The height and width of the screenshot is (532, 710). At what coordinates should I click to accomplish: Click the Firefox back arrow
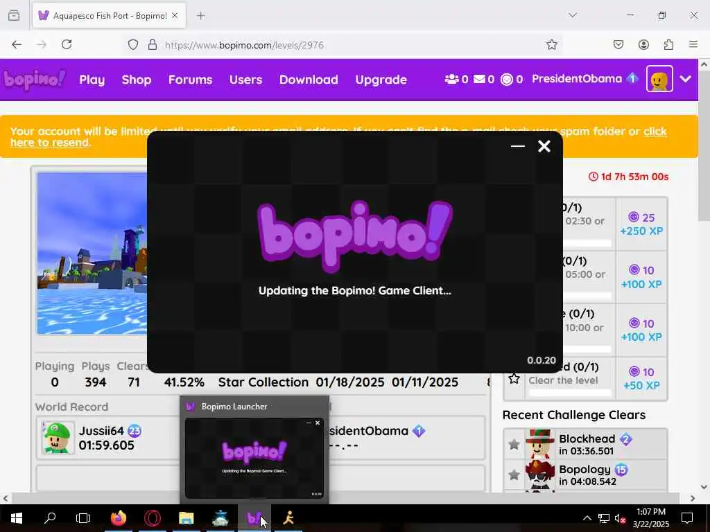pyautogui.click(x=17, y=44)
